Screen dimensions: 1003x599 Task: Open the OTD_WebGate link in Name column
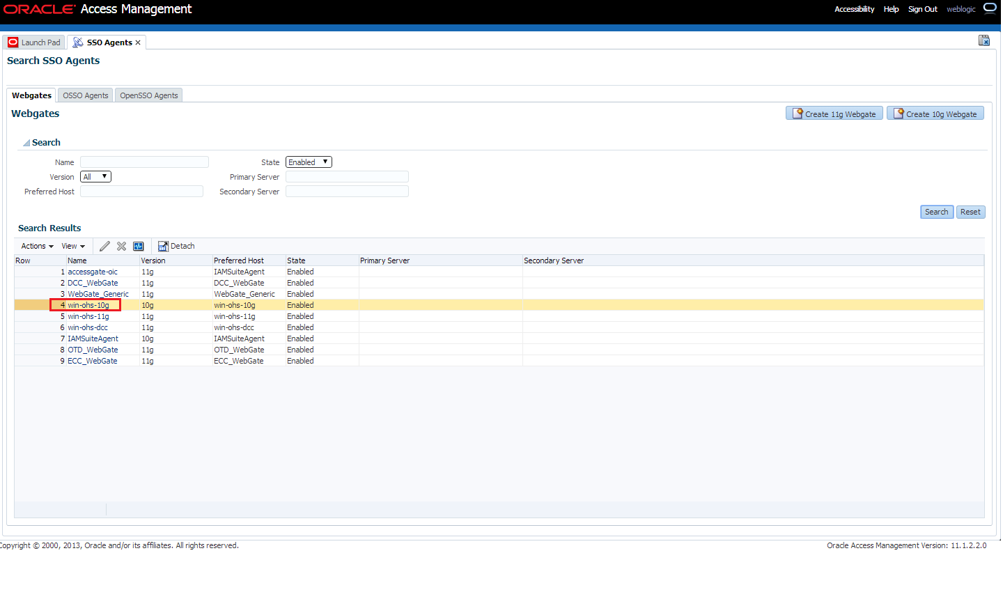tap(93, 350)
